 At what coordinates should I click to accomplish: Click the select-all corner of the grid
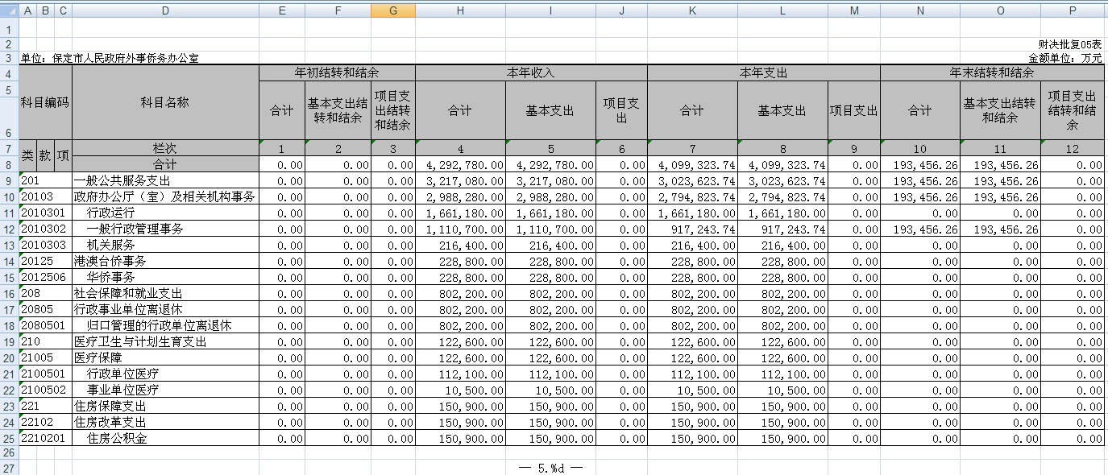pos(9,10)
